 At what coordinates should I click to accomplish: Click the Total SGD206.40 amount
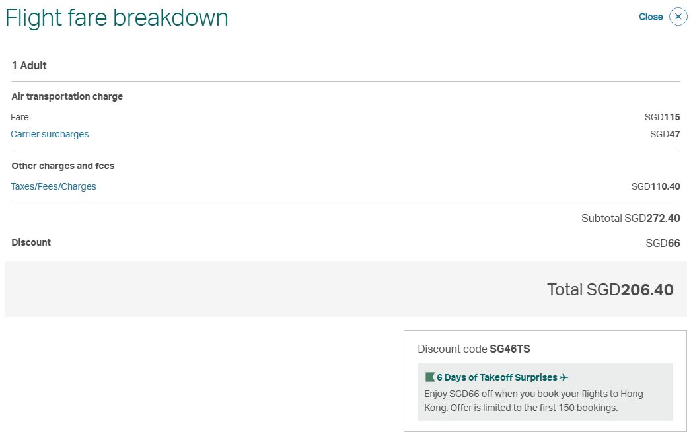[x=610, y=289]
